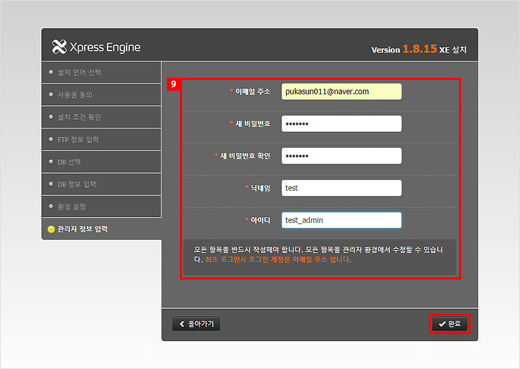Click the 이메일 주소 field label
Screen dimensions: 520x369
point(252,92)
